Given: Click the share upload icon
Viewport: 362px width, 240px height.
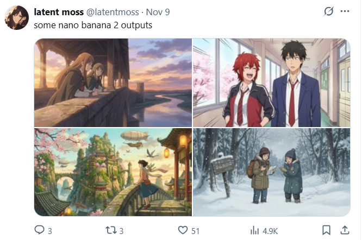Looking at the screenshot, I should 345,230.
